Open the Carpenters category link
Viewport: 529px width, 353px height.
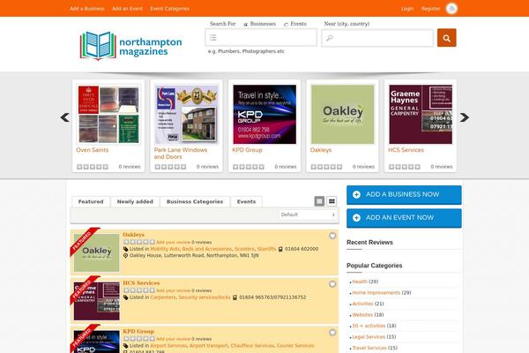(163, 297)
